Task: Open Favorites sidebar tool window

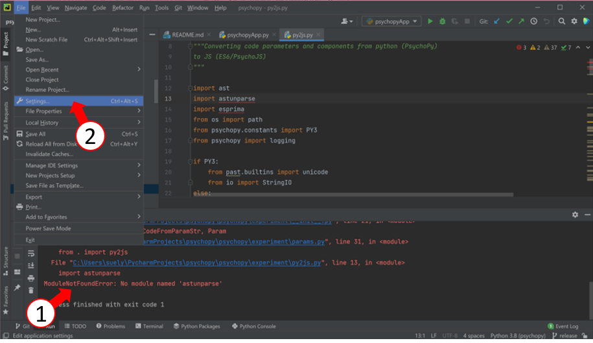Action: (x=6, y=300)
